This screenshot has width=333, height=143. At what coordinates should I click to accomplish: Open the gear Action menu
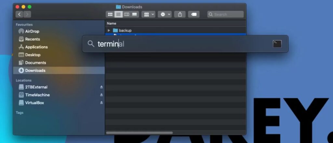165,14
